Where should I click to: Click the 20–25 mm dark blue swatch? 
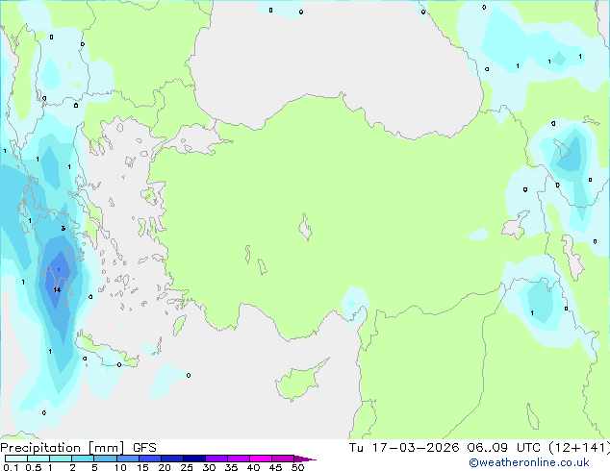coord(172,459)
